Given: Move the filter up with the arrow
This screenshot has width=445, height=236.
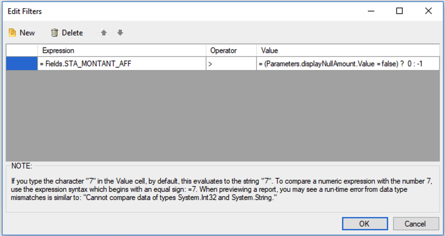Looking at the screenshot, I should [104, 33].
